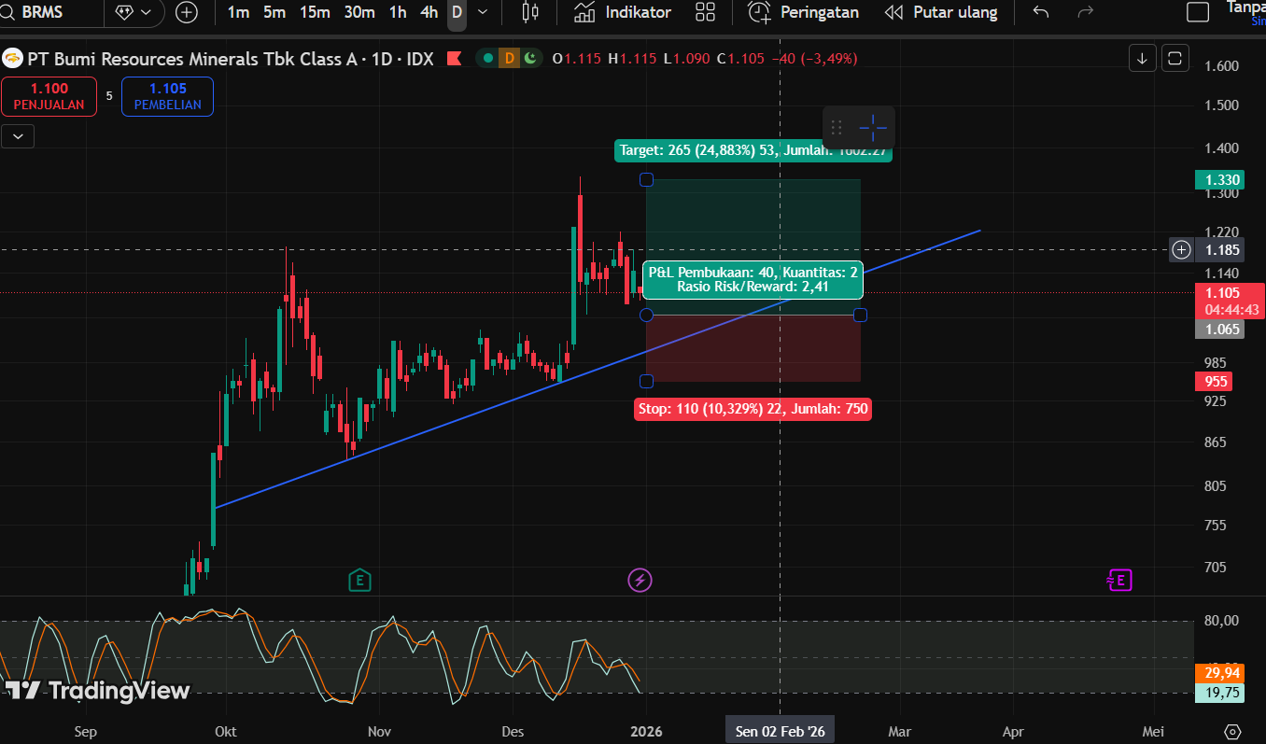Expand the timeframe dropdown chevron
This screenshot has width=1266, height=744.
tap(482, 12)
